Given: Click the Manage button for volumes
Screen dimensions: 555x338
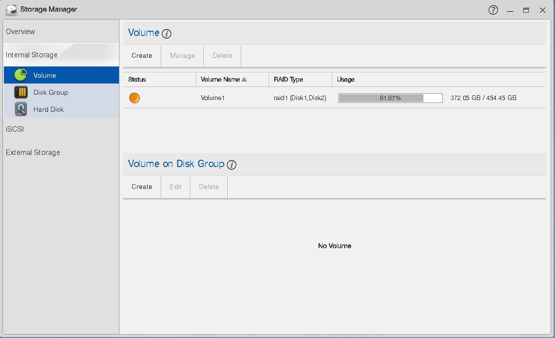Looking at the screenshot, I should click(x=182, y=55).
